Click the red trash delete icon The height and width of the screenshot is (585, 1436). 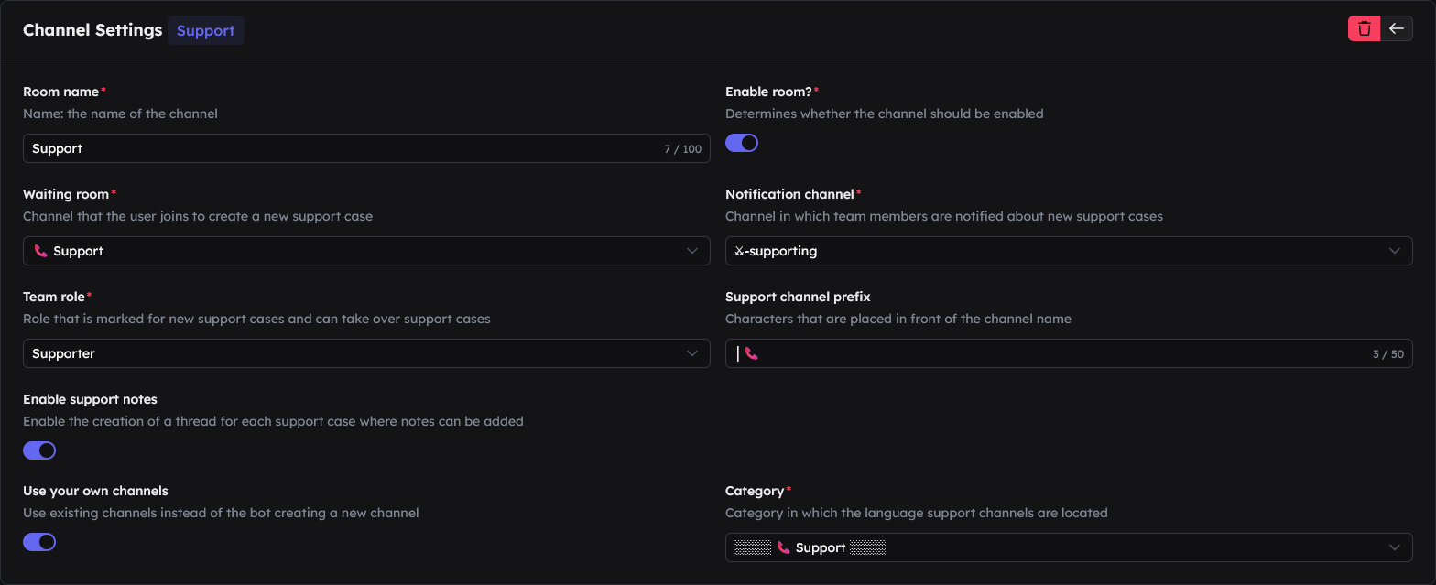tap(1364, 28)
